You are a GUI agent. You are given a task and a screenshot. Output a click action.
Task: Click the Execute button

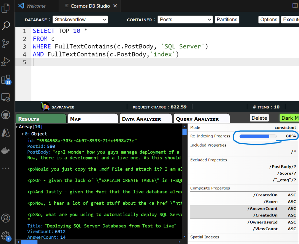tap(290, 20)
